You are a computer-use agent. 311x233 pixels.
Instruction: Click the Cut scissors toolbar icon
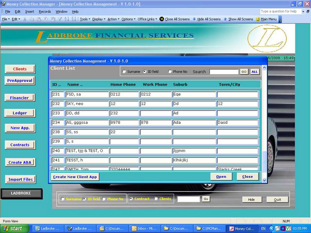(x=25, y=19)
